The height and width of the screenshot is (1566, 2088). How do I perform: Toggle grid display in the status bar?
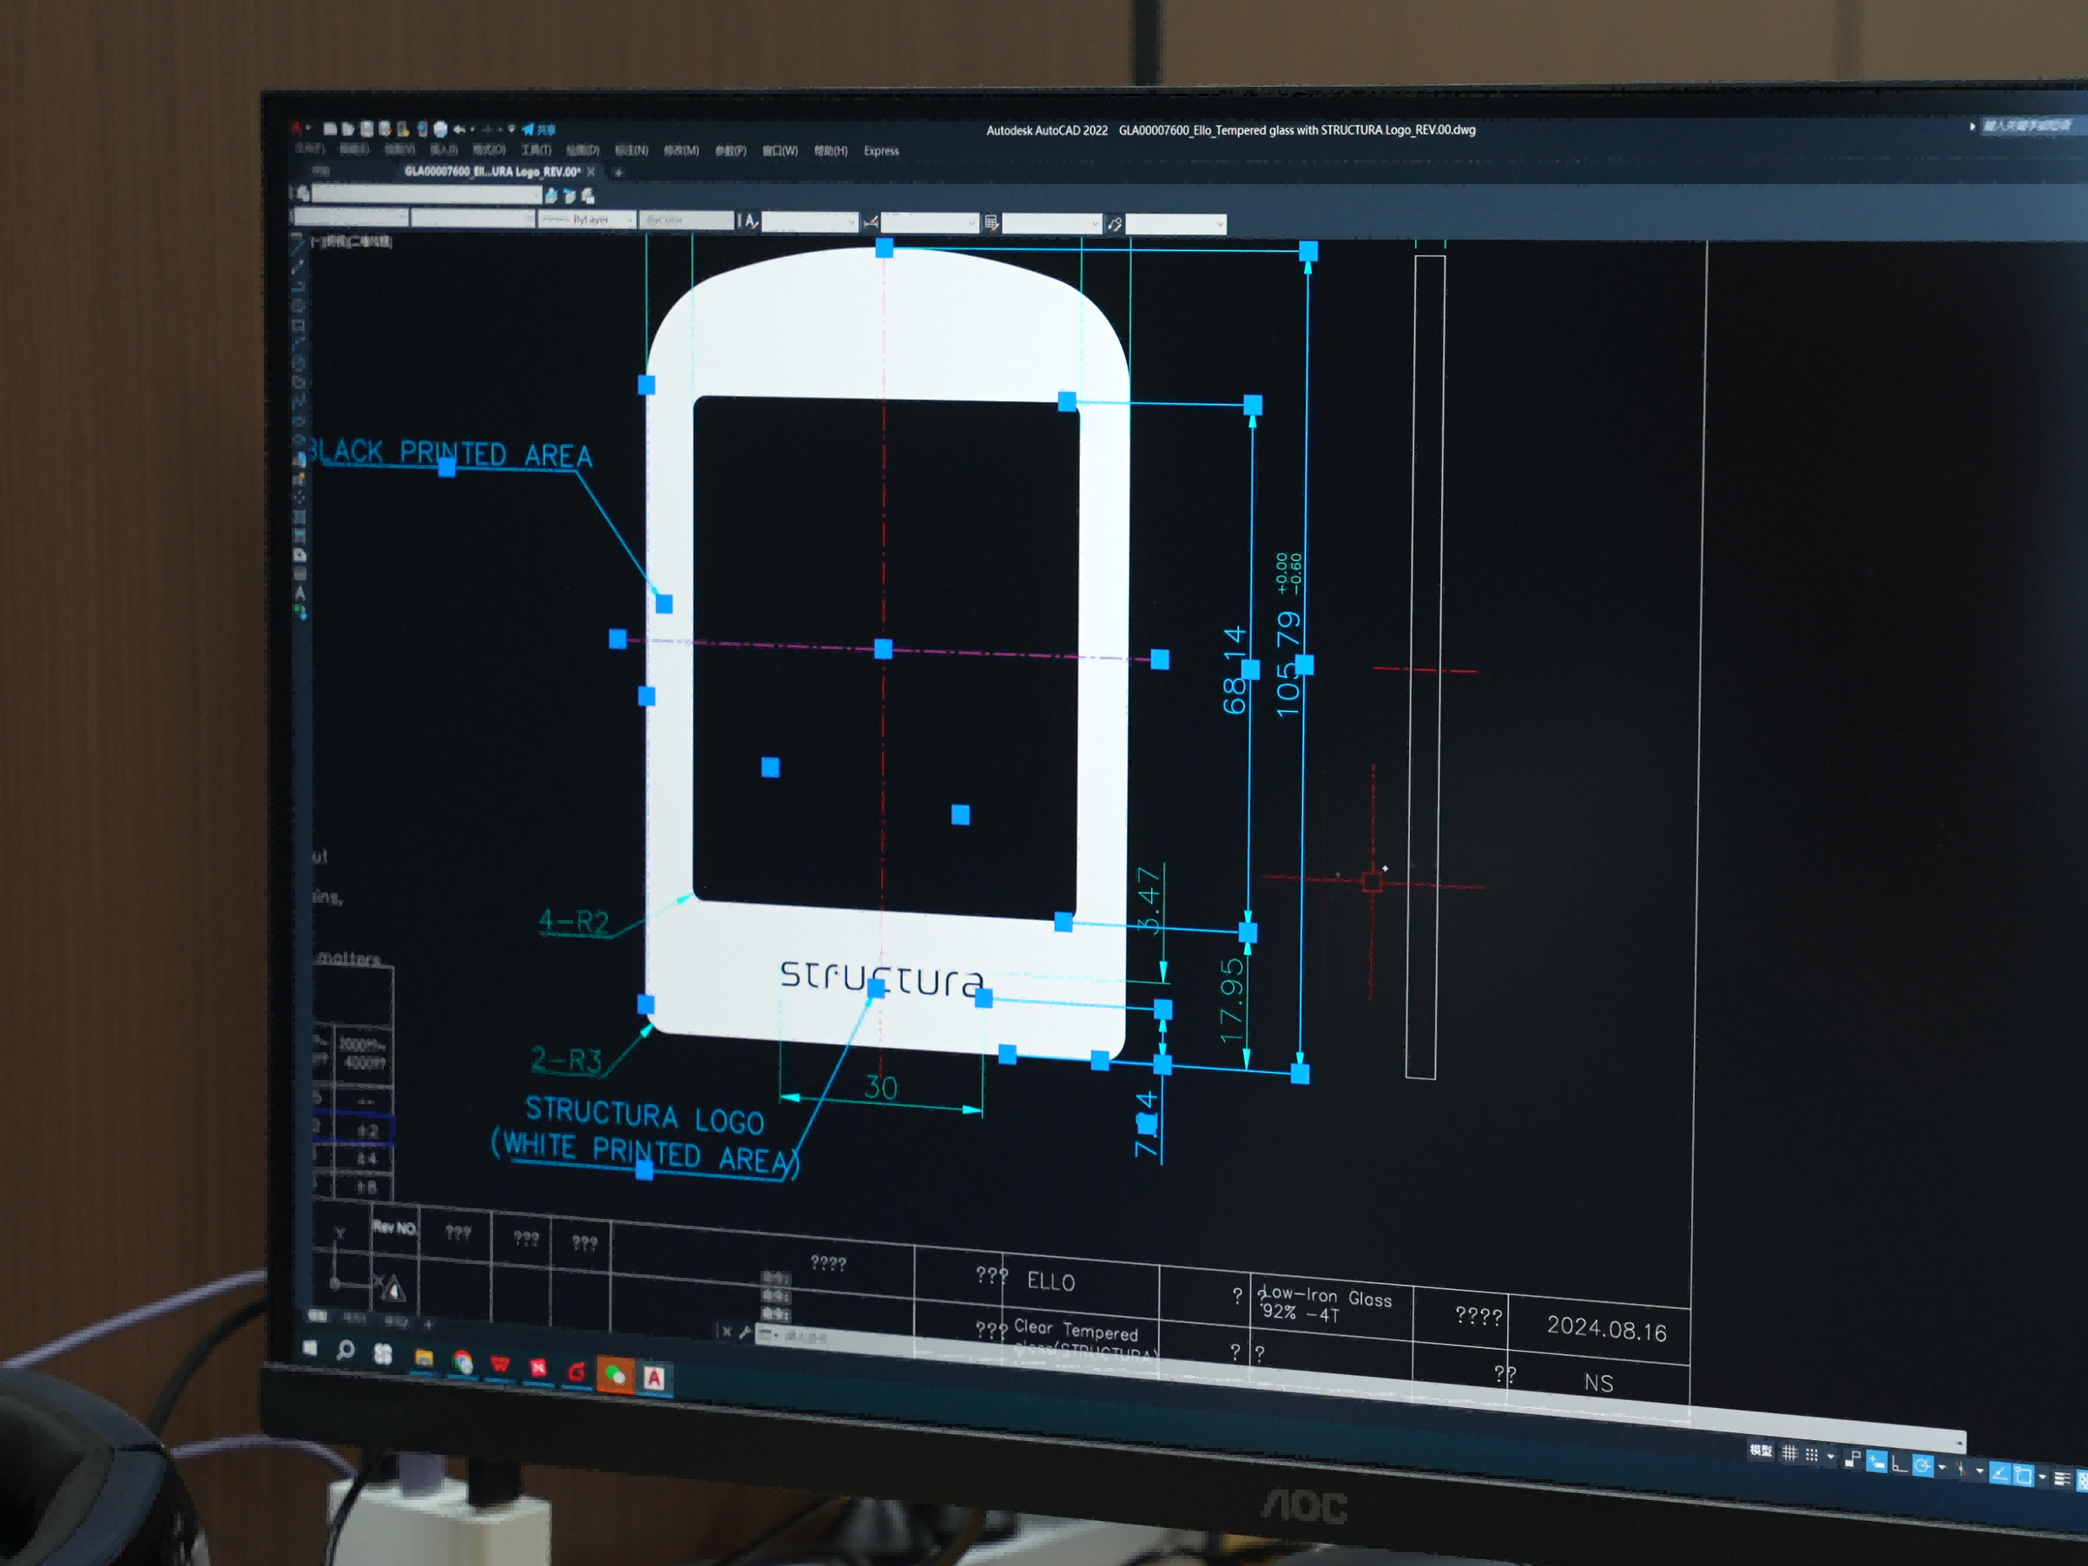click(1789, 1454)
